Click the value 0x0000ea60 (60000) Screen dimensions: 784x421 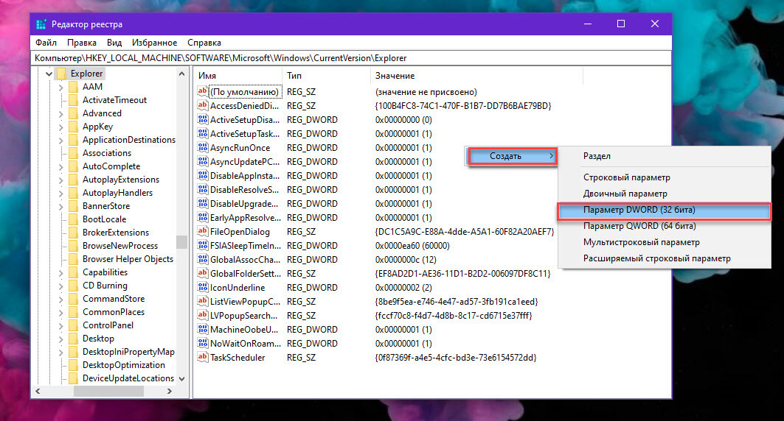(x=412, y=245)
